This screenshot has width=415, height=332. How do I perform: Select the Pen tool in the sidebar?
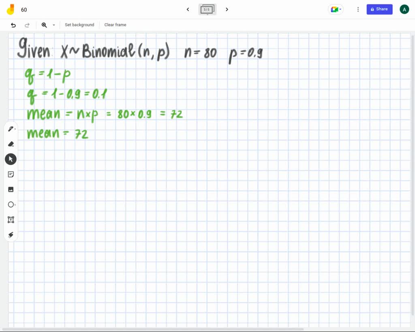pyautogui.click(x=11, y=128)
